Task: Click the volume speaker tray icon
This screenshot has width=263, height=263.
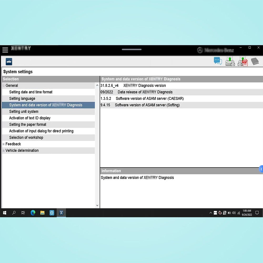Action: [x=234, y=213]
